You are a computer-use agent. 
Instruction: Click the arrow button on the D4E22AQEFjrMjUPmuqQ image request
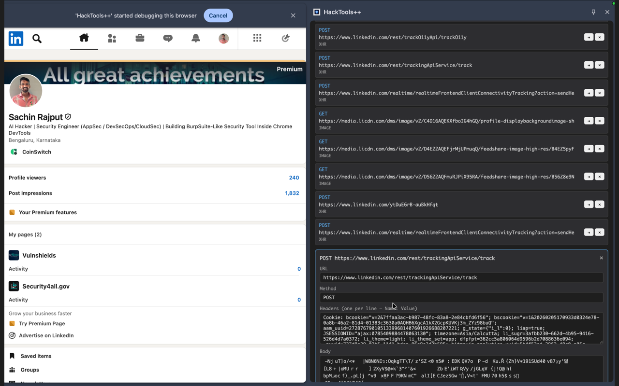click(x=589, y=149)
